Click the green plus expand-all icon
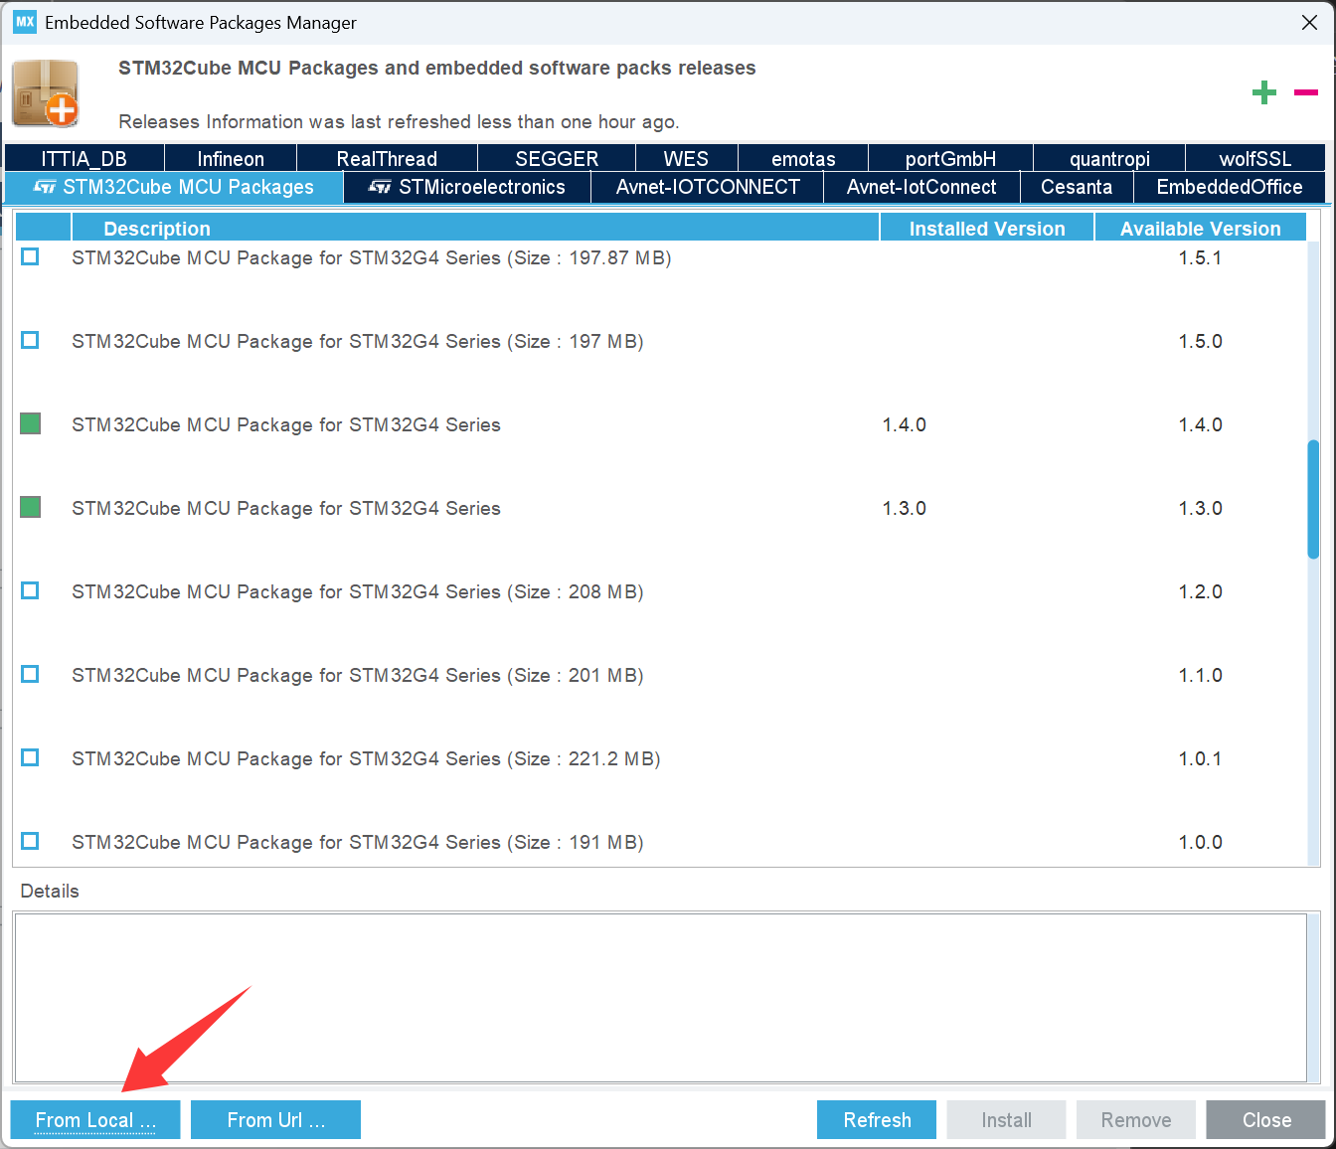Viewport: 1336px width, 1149px height. [1263, 92]
